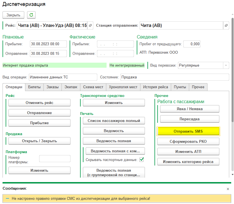Click the green refresh icon
234x204 pixels.
[31, 15]
